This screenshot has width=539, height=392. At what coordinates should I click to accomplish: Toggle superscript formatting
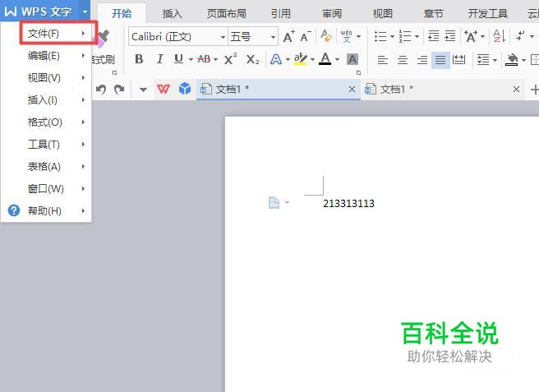230,59
